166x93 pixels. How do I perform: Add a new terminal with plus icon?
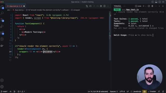click(143, 6)
